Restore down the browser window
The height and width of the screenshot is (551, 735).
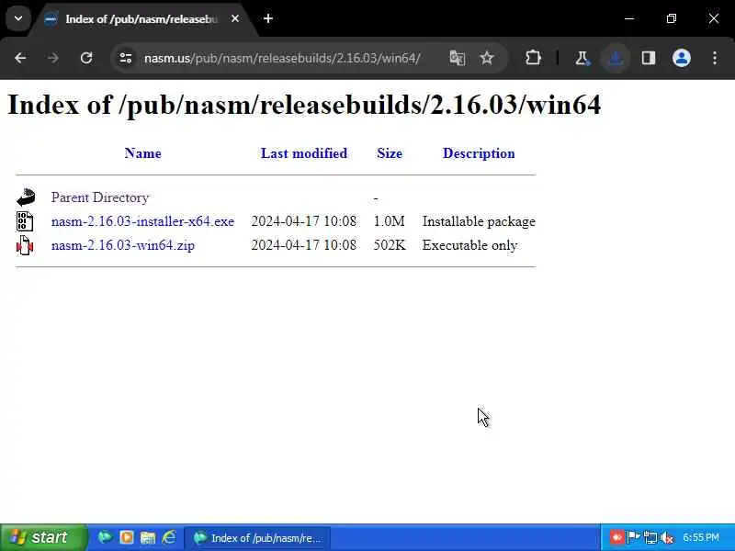pyautogui.click(x=672, y=18)
